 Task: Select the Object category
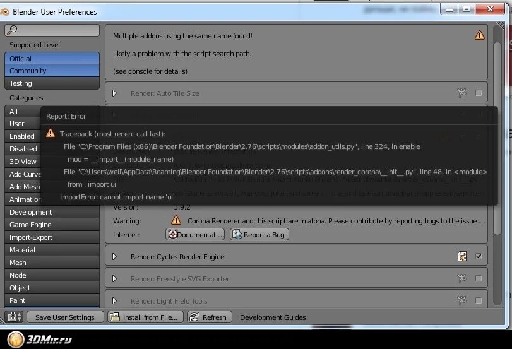[52, 288]
